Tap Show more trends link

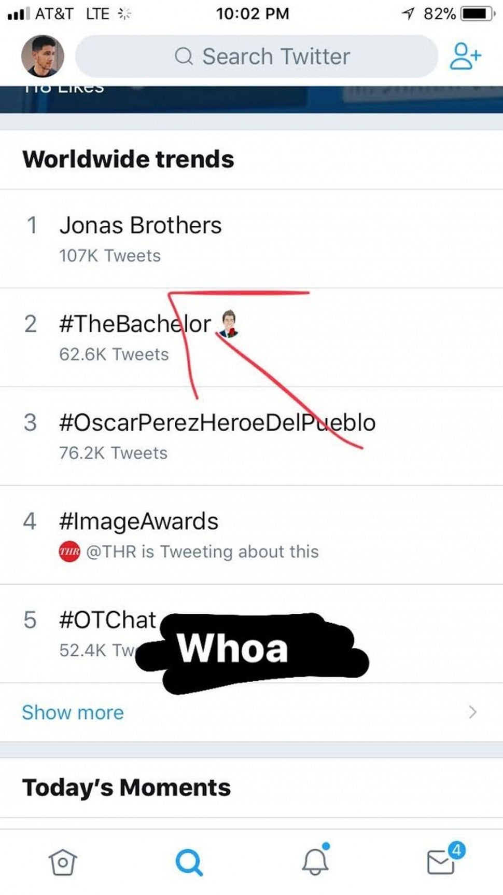(73, 712)
